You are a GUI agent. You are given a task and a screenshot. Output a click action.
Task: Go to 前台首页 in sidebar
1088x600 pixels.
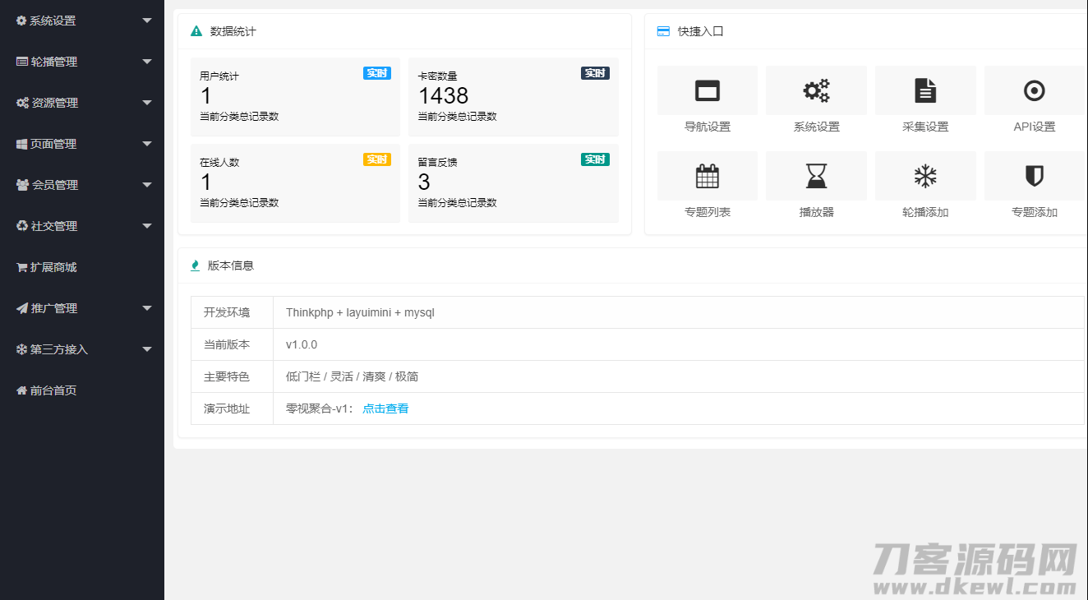(x=53, y=390)
